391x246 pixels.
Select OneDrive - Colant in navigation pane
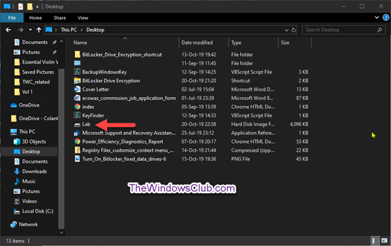(34, 118)
